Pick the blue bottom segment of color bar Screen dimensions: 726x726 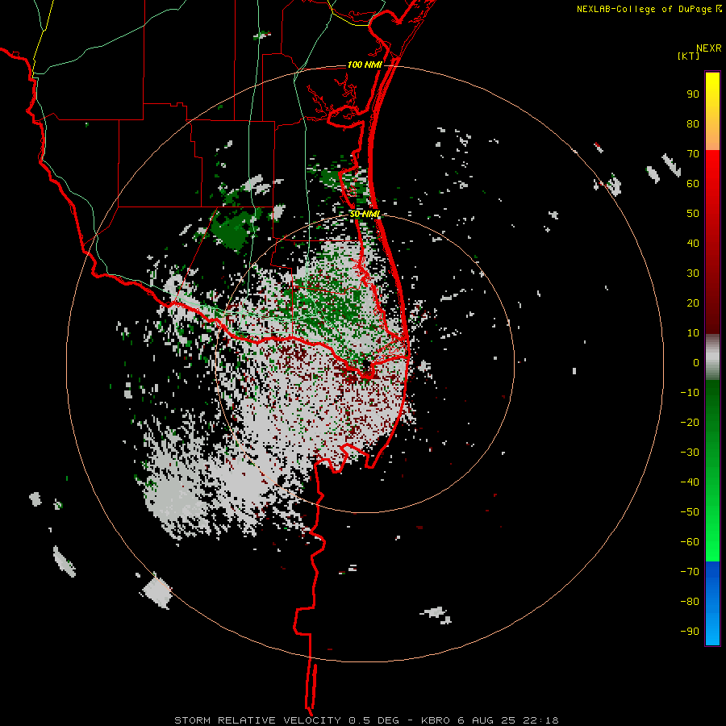[x=712, y=604]
